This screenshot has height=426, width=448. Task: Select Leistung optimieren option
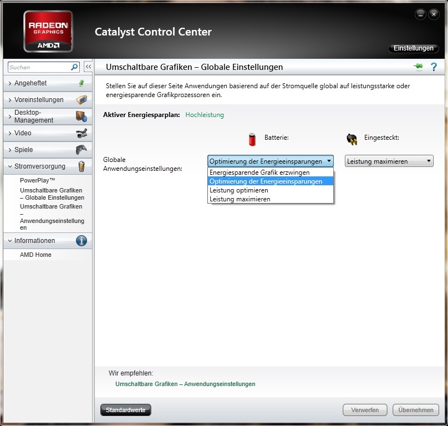(x=270, y=190)
